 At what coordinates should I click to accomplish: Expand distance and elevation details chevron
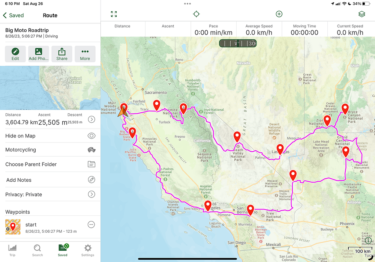pyautogui.click(x=91, y=119)
